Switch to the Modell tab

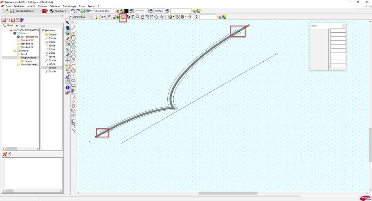[x=8, y=26]
